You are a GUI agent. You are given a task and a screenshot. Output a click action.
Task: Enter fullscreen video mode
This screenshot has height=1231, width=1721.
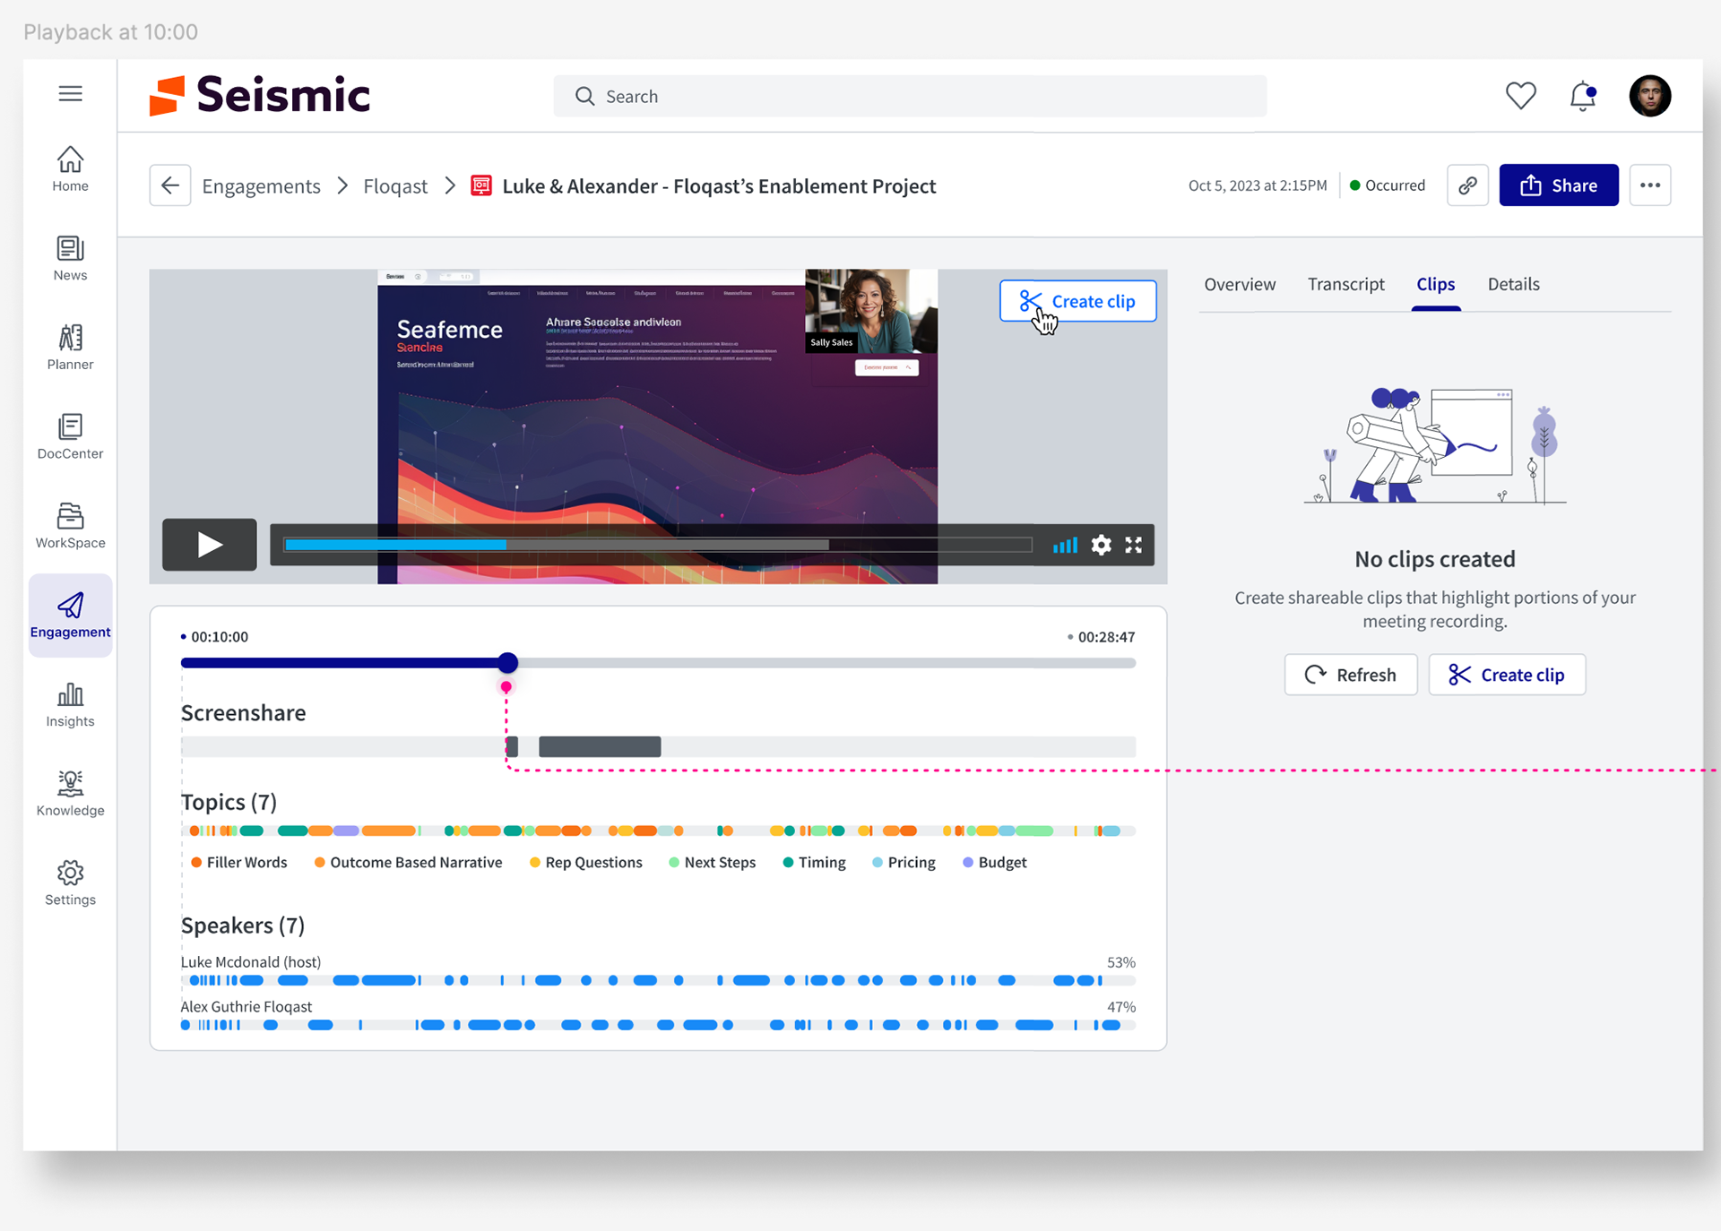point(1133,545)
